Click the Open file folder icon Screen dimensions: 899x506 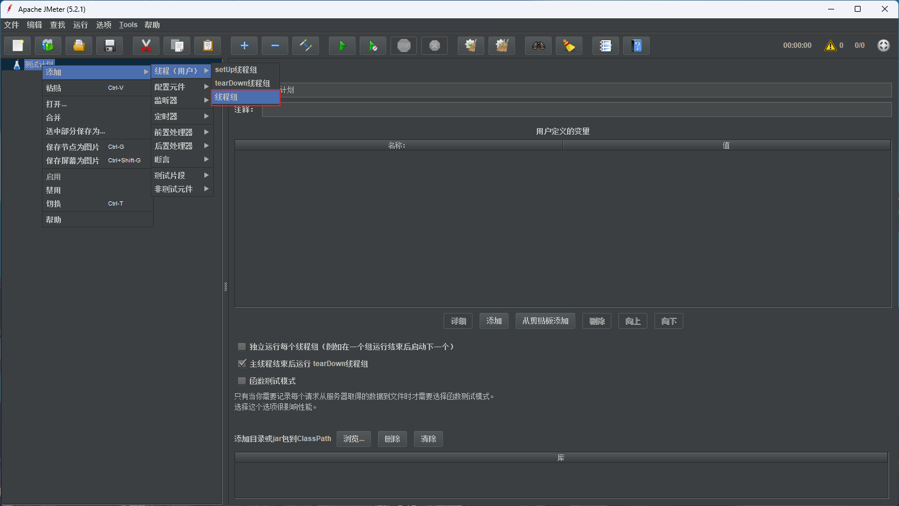pos(79,45)
